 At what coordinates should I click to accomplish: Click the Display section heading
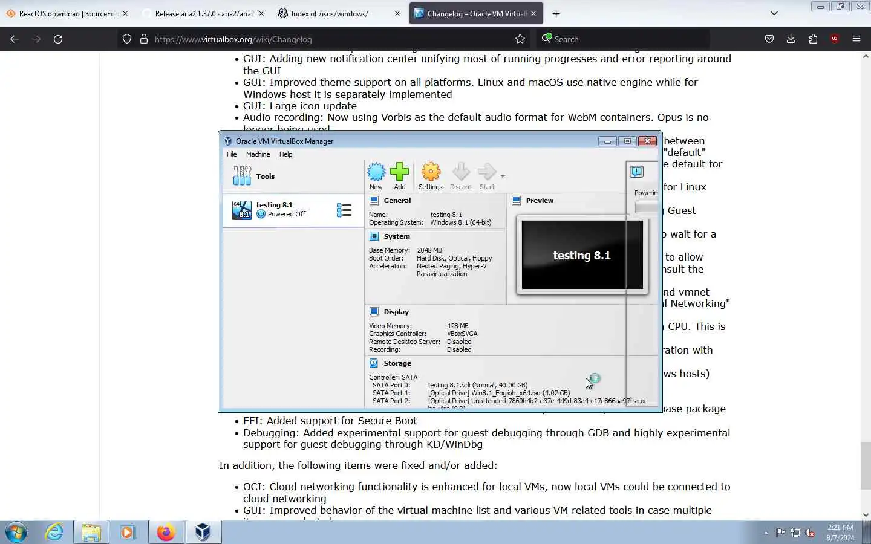point(396,312)
